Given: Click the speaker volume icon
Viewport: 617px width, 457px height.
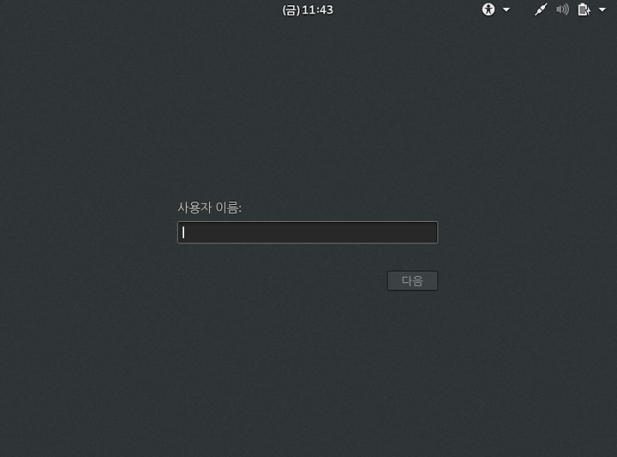Looking at the screenshot, I should [562, 9].
